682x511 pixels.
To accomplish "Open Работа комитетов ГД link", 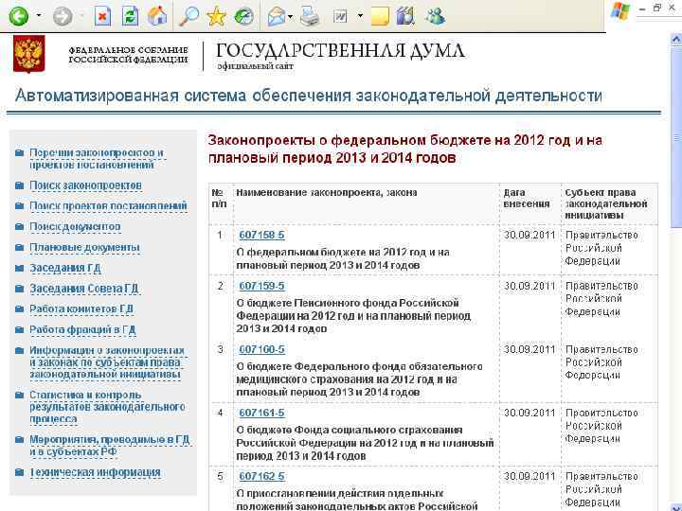I will pos(81,308).
